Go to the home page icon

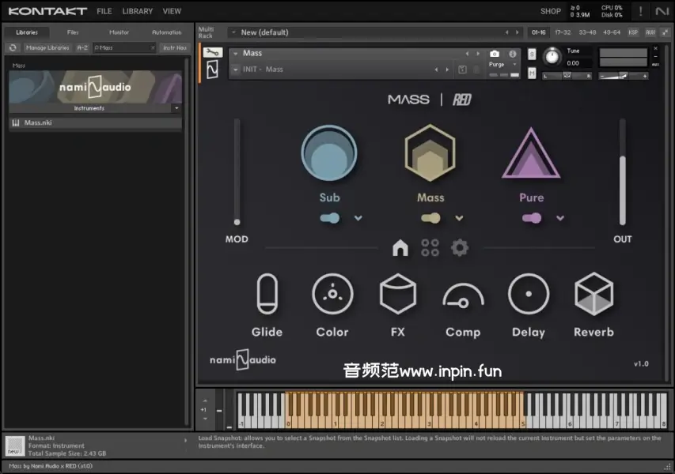tap(400, 248)
